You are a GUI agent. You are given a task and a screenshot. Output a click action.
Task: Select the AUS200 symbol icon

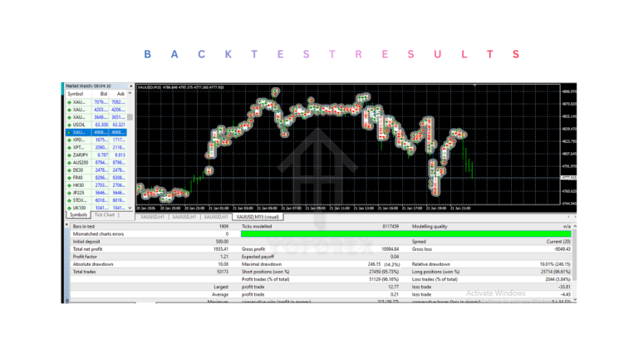coord(69,163)
